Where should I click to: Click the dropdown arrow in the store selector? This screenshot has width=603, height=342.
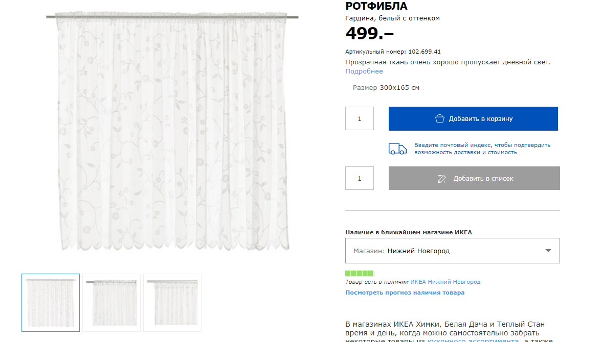(548, 251)
